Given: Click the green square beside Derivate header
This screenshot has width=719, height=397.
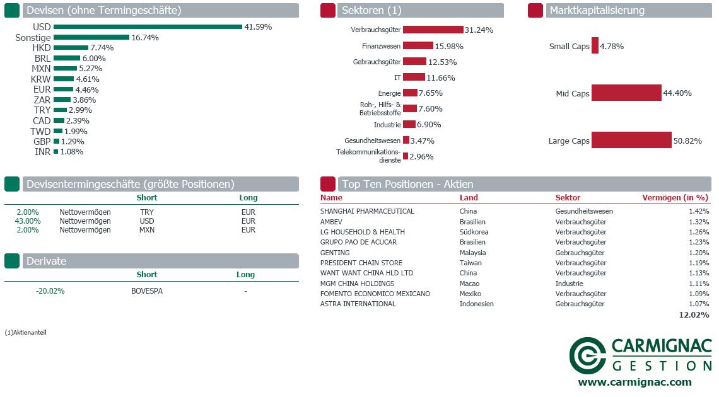Looking at the screenshot, I should [12, 261].
